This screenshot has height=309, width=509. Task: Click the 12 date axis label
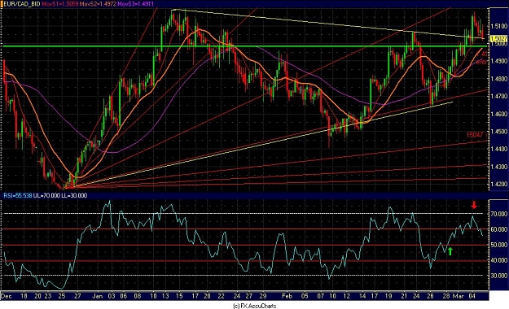pos(347,296)
